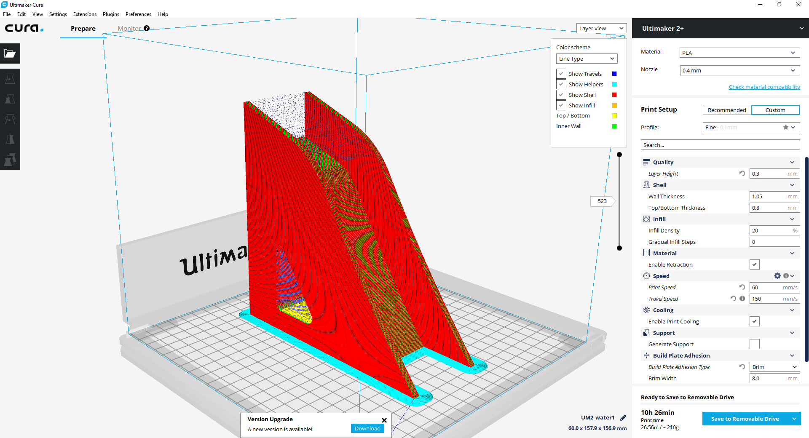Open the Material PLA dropdown
809x438 pixels.
click(739, 53)
